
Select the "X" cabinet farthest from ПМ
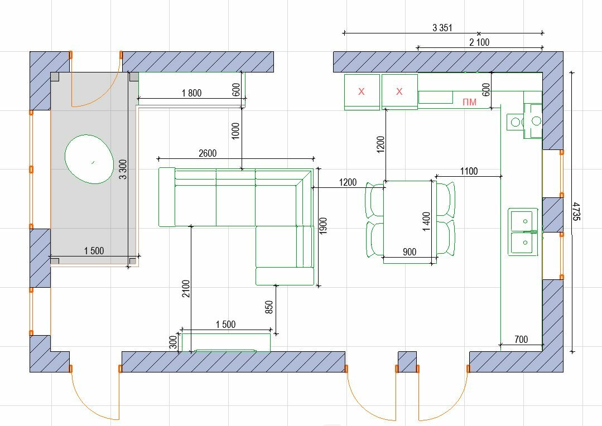click(362, 92)
